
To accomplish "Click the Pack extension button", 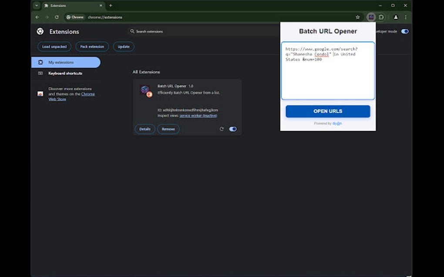I will pyautogui.click(x=92, y=46).
